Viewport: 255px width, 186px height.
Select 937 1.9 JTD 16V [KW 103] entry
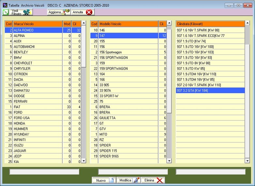210,52
